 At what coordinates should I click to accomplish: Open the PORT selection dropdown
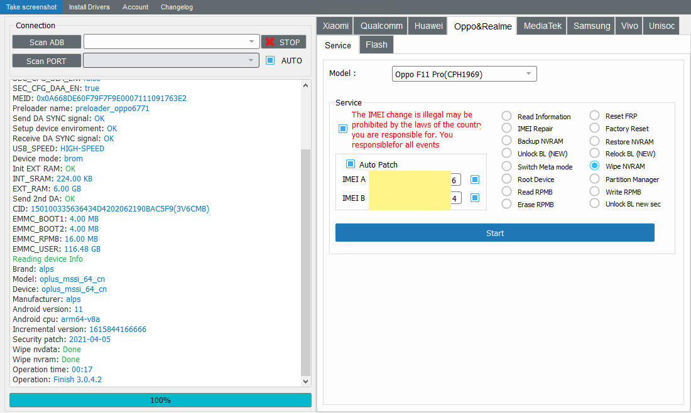171,60
